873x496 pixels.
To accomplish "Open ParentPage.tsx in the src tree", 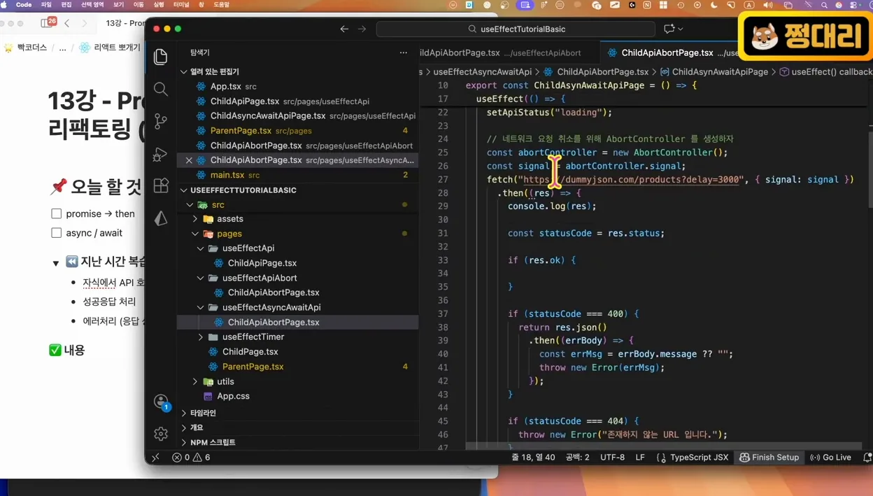I will (253, 367).
